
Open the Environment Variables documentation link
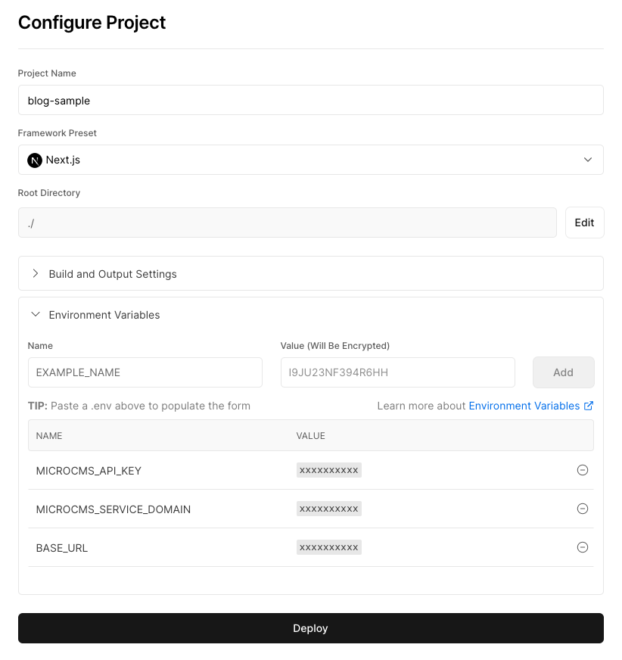pyautogui.click(x=524, y=406)
